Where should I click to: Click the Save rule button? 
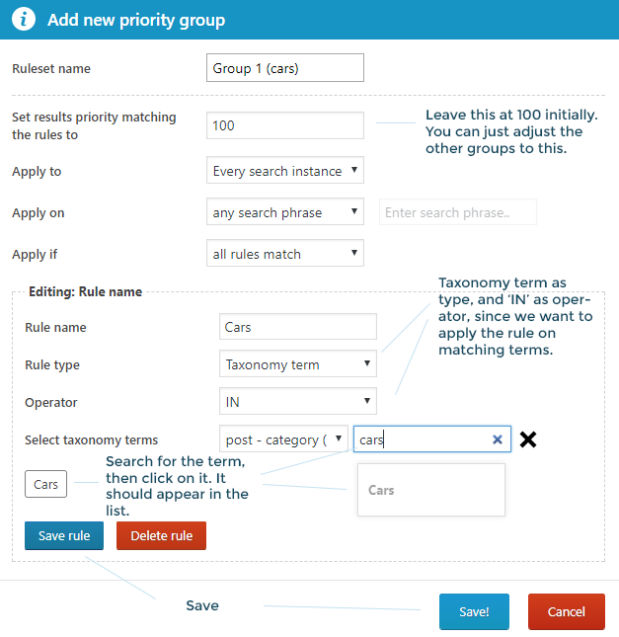[64, 536]
